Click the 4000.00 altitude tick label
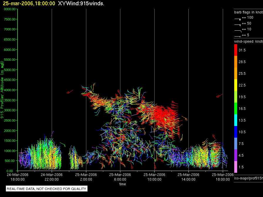 tap(10, 90)
